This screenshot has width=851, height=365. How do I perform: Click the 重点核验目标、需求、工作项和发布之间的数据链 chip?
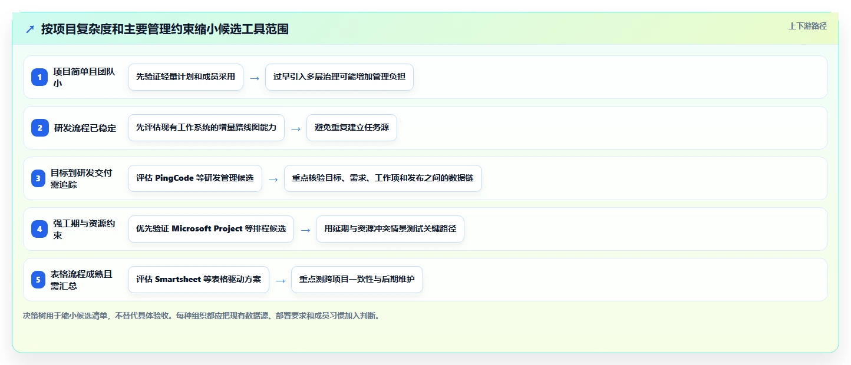click(383, 178)
